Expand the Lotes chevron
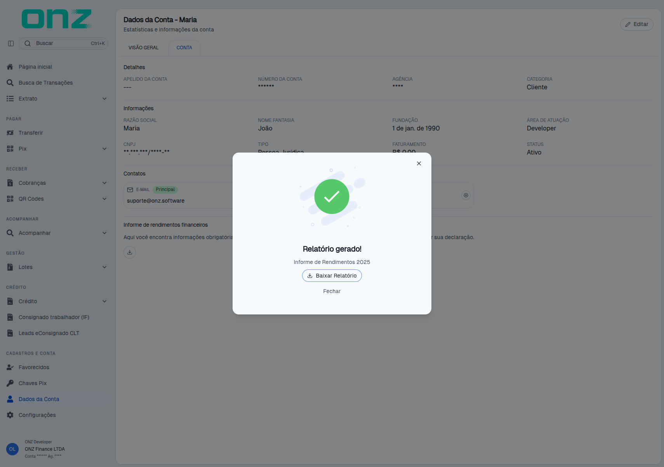 click(x=104, y=267)
